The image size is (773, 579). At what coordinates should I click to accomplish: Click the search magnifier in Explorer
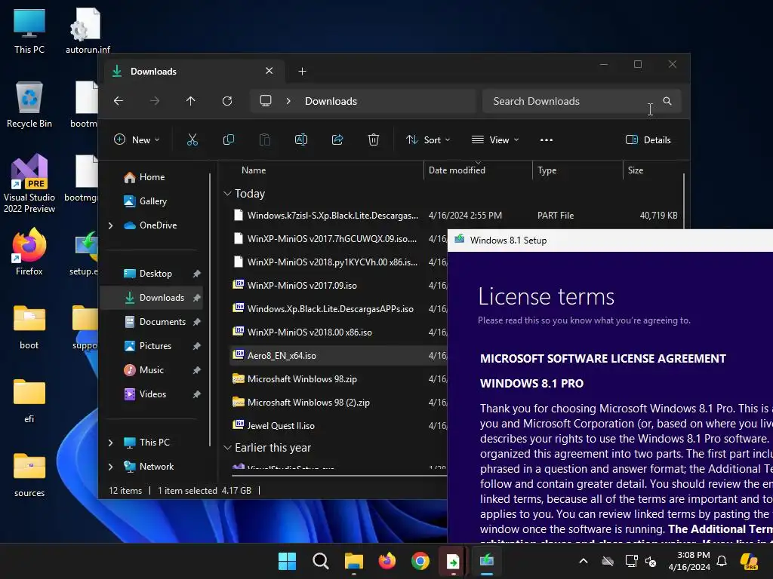tap(667, 101)
